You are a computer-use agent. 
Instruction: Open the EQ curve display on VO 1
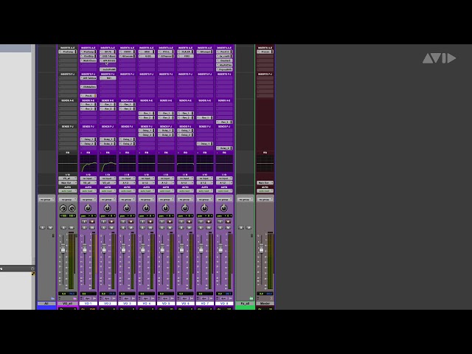[x=88, y=164]
